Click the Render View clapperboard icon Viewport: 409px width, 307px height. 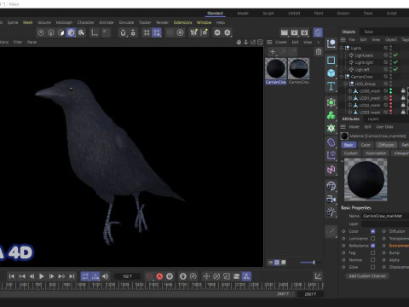pyautogui.click(x=285, y=32)
